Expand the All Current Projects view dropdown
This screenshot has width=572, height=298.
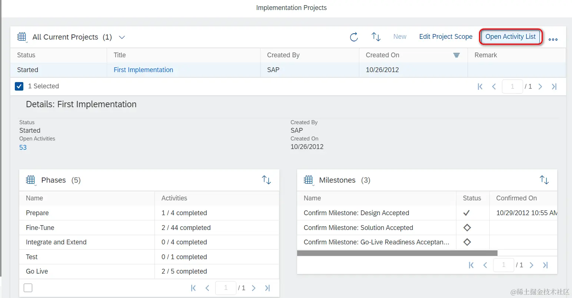click(x=122, y=37)
